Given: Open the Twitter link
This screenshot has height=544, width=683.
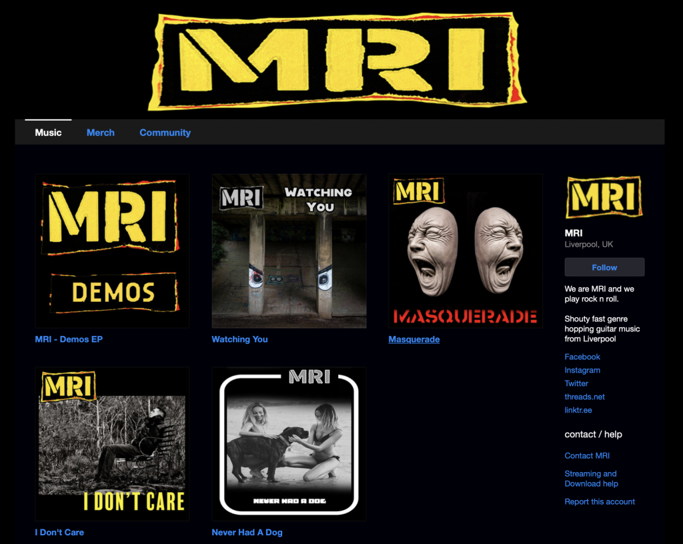Looking at the screenshot, I should tap(576, 383).
